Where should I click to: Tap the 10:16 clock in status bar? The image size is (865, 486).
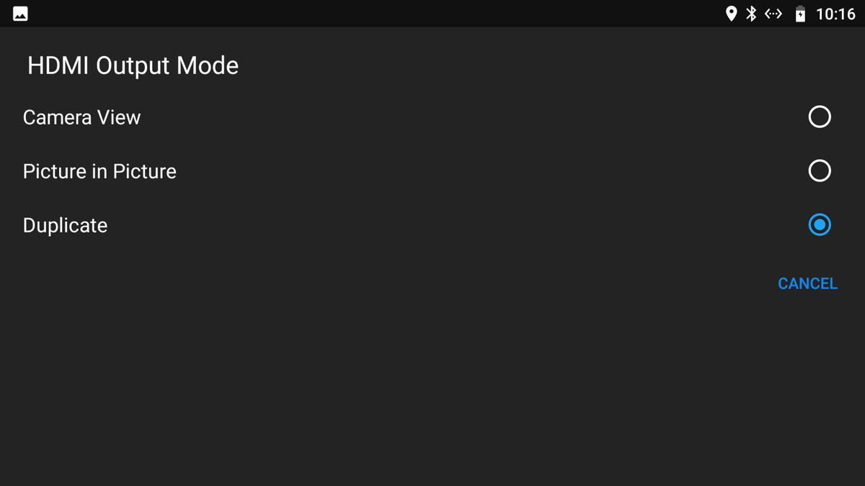(x=835, y=14)
